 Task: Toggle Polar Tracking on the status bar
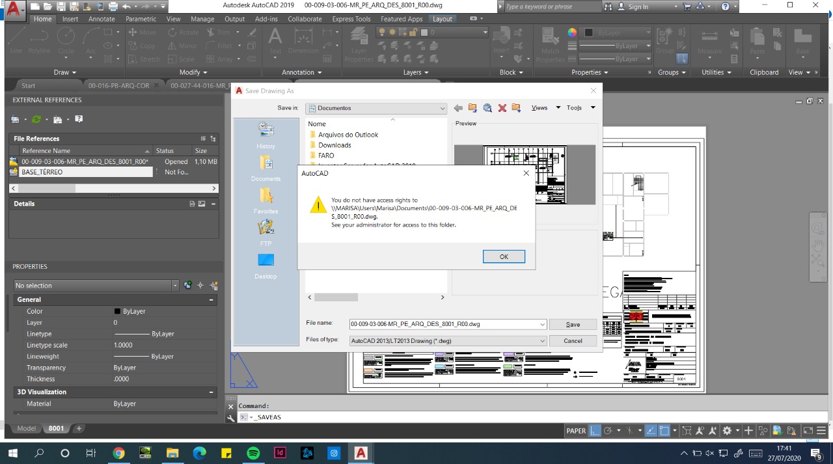point(608,431)
